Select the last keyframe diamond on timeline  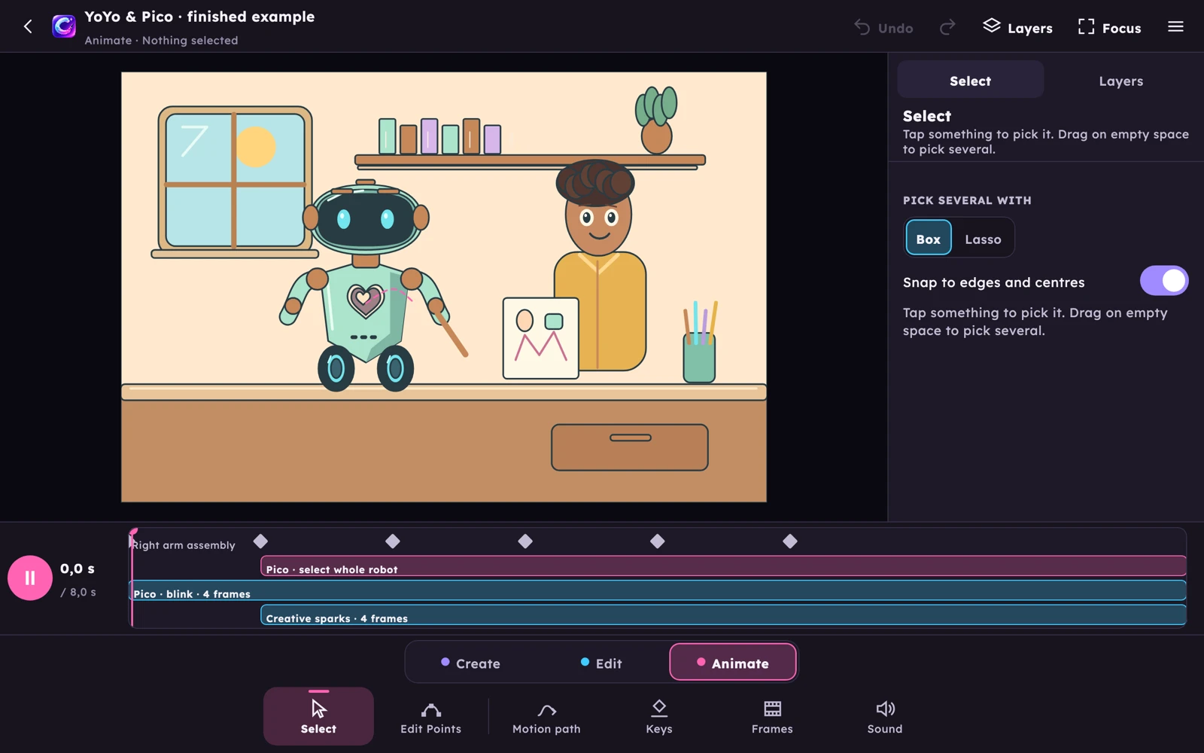click(789, 541)
